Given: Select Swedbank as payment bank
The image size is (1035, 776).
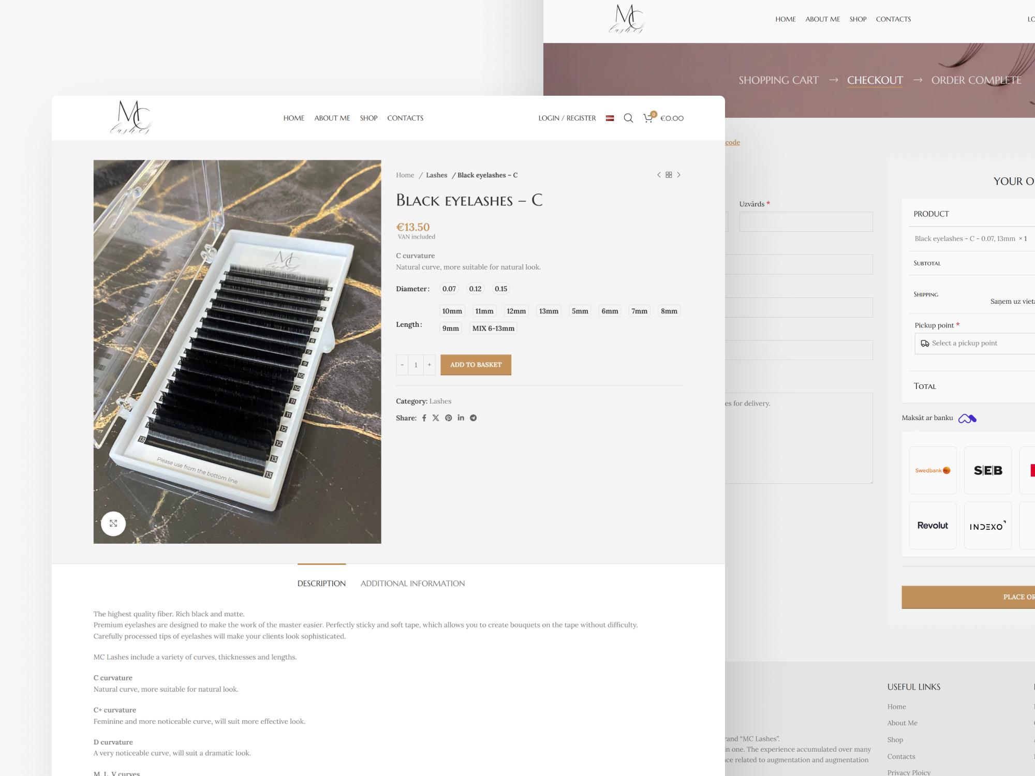Looking at the screenshot, I should coord(933,470).
